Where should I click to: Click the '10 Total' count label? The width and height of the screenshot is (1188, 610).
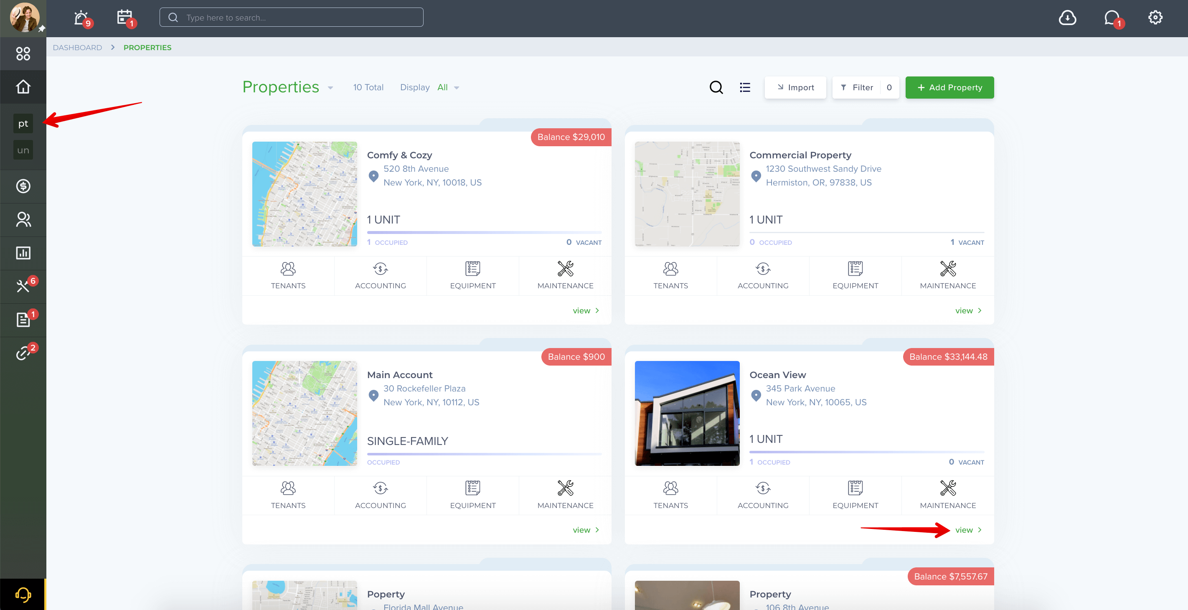pos(368,87)
